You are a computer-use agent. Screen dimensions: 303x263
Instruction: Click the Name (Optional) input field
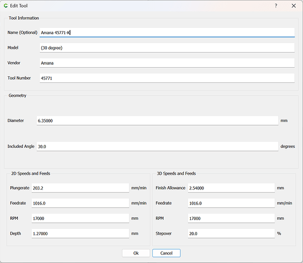[167, 33]
